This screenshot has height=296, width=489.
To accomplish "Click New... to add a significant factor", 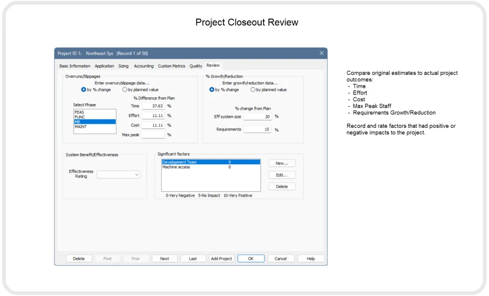I will pyautogui.click(x=282, y=163).
